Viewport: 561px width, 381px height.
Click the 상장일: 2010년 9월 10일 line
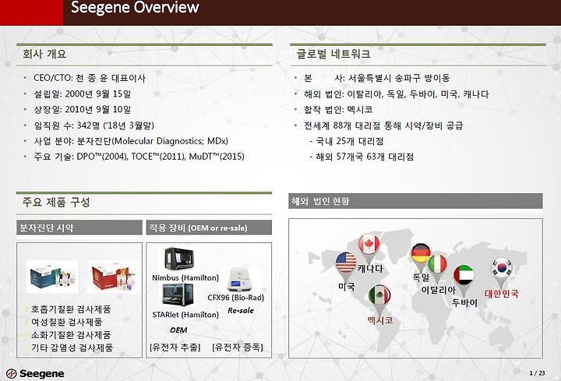(x=83, y=110)
